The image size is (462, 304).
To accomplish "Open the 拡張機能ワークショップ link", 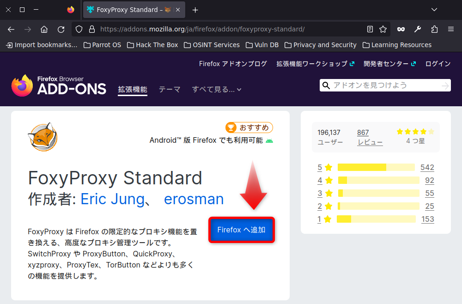I will pos(315,64).
